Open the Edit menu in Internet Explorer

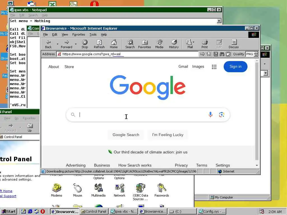coord(55,34)
